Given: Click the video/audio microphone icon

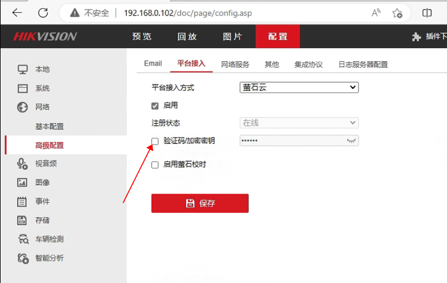Looking at the screenshot, I should [22, 164].
